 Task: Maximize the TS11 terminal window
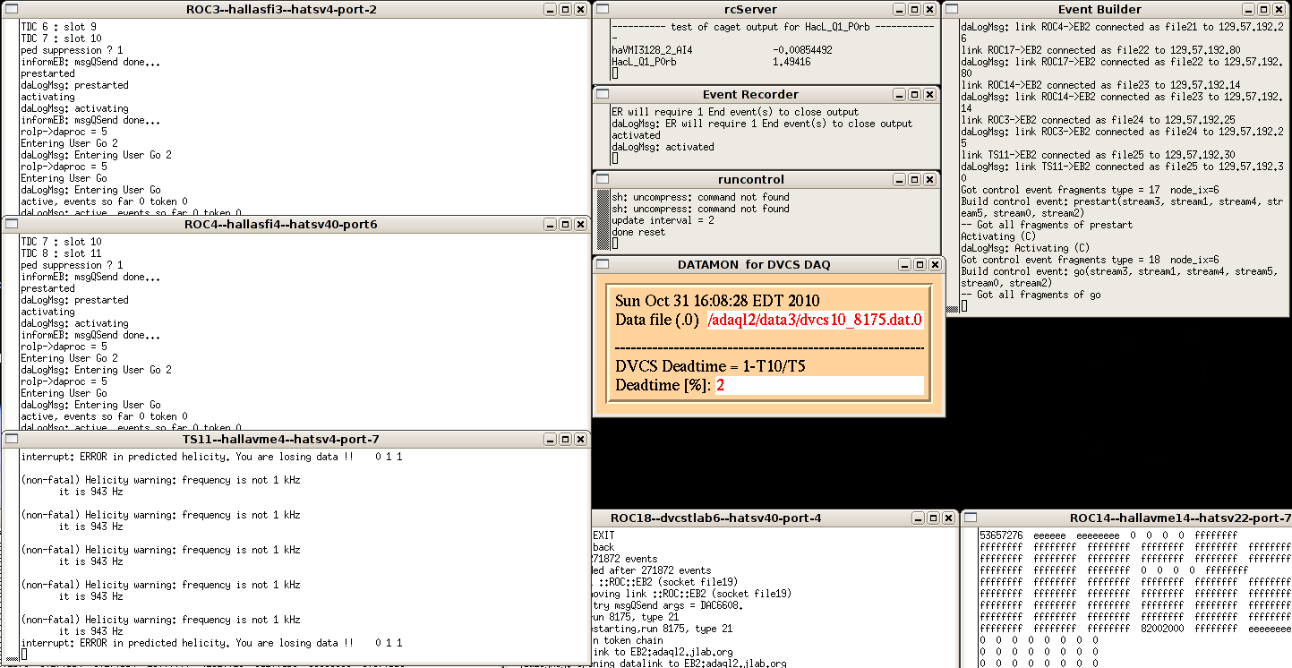click(565, 439)
